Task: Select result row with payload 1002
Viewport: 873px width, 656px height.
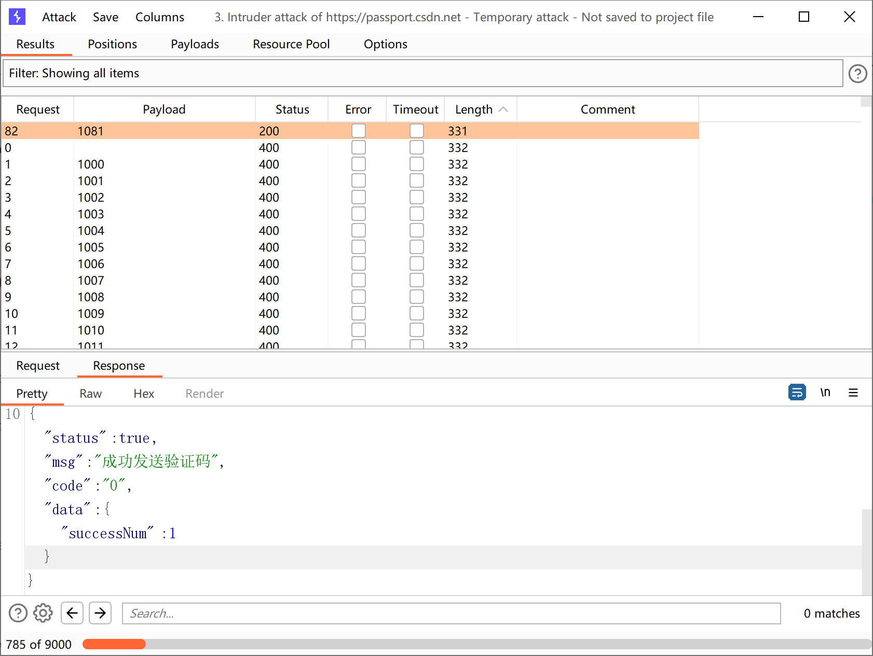Action: coord(350,197)
